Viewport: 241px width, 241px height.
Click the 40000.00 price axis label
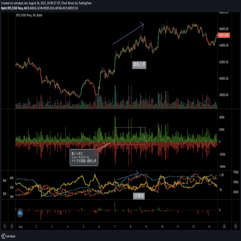point(224,79)
